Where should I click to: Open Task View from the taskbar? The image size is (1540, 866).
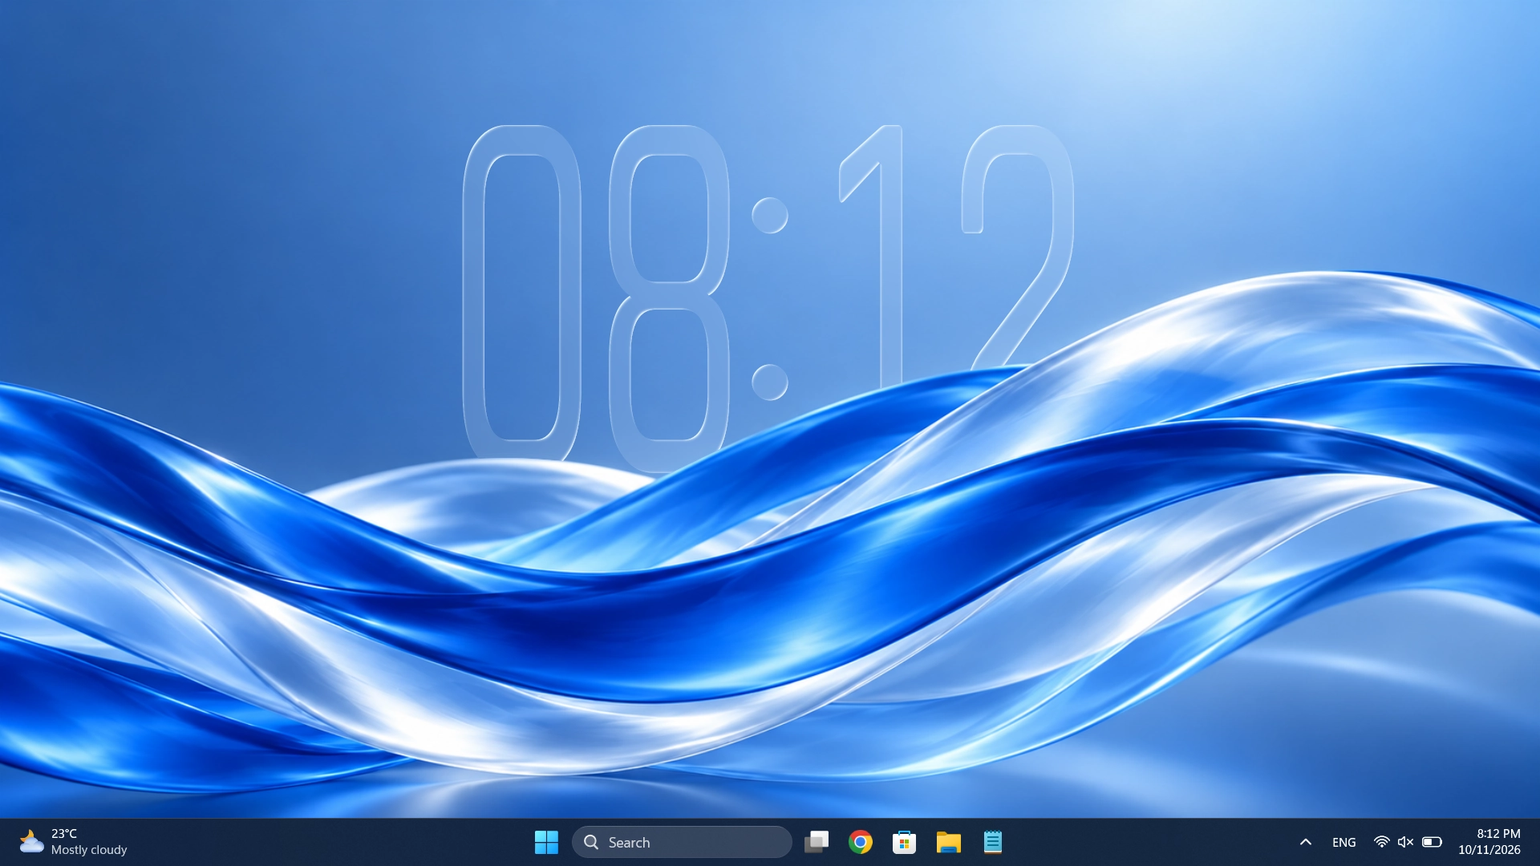tap(817, 842)
